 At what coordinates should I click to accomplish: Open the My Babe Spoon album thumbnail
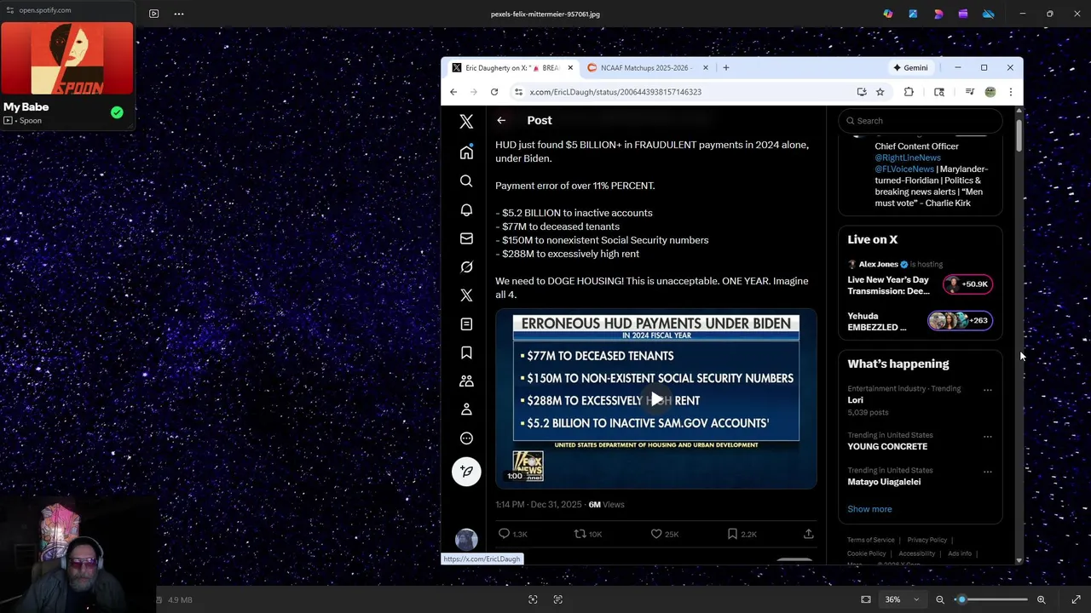coord(67,58)
